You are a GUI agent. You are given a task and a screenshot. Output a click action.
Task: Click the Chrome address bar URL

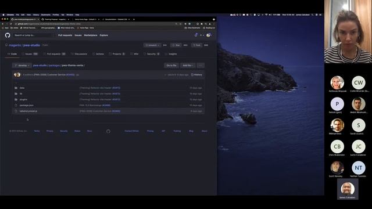click(49, 24)
